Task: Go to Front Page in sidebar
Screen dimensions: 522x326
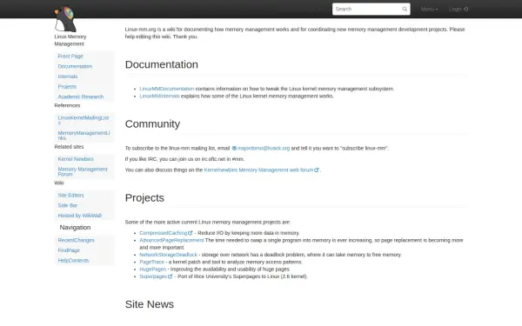Action: (70, 57)
